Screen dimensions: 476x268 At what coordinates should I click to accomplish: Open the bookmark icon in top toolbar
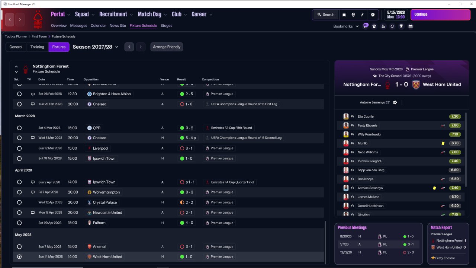tap(344, 15)
